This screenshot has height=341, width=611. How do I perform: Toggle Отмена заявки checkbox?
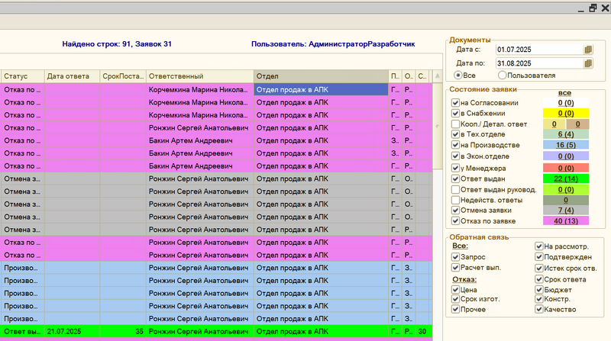(x=455, y=211)
